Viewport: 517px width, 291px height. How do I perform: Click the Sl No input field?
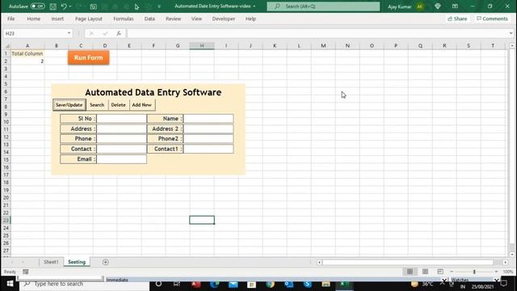(121, 119)
